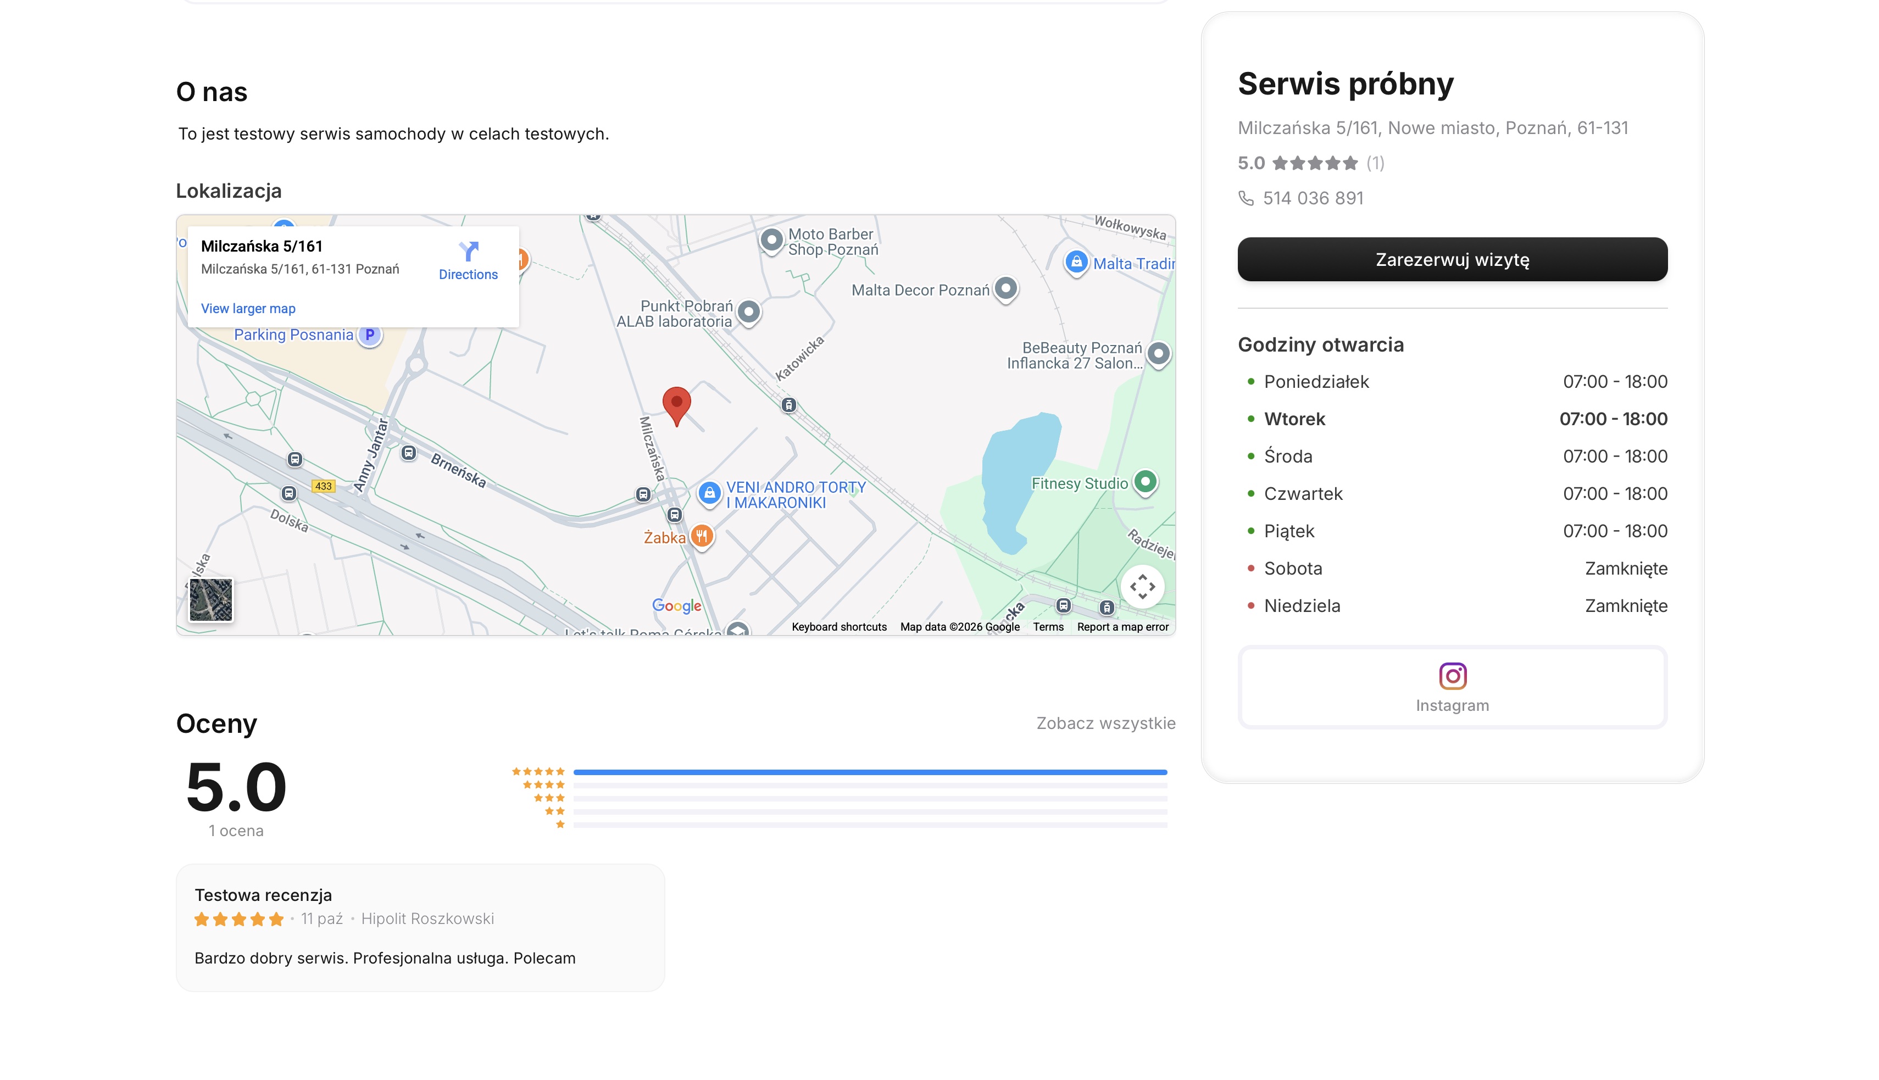Viewport: 1879px width, 1080px height.
Task: Switch to the satellite imagery thumbnail
Action: [x=210, y=599]
